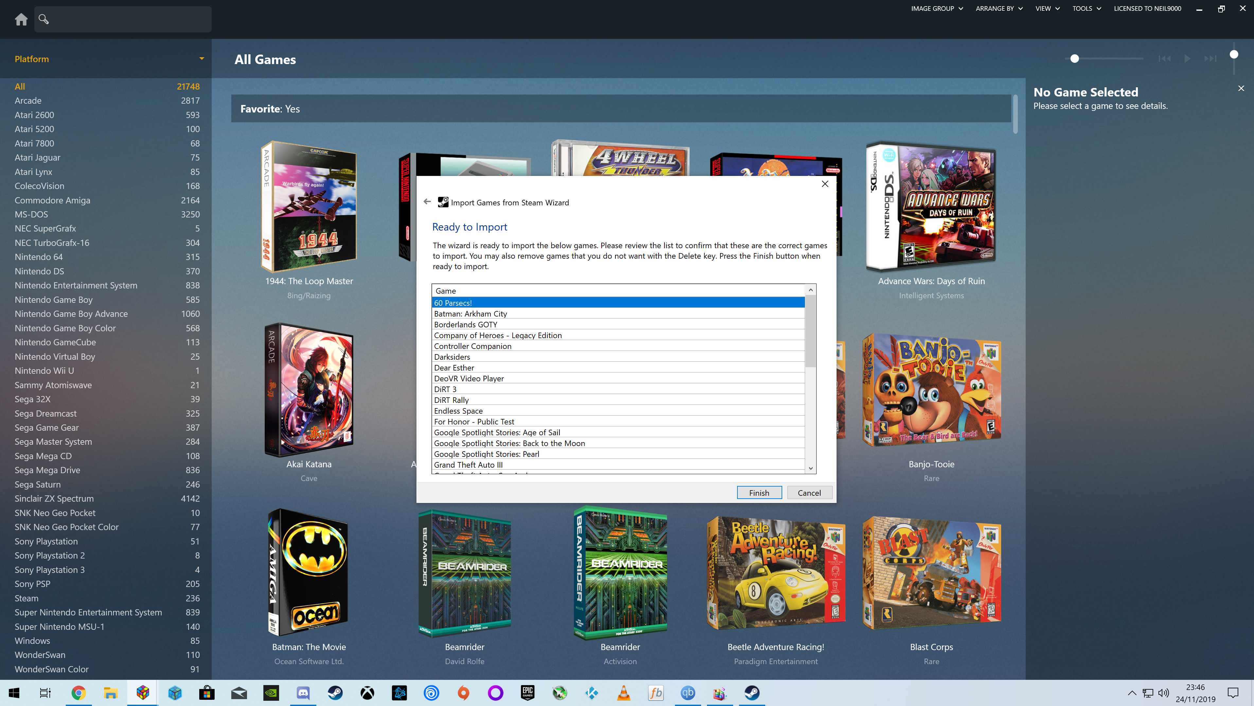Select All platforms in the sidebar
The width and height of the screenshot is (1254, 706).
coord(107,86)
